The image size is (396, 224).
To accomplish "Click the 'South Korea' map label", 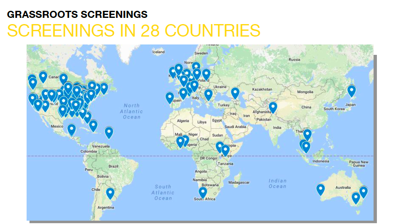I will point(334,109).
